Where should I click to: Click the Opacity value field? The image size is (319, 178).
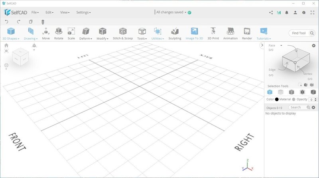(x=311, y=100)
